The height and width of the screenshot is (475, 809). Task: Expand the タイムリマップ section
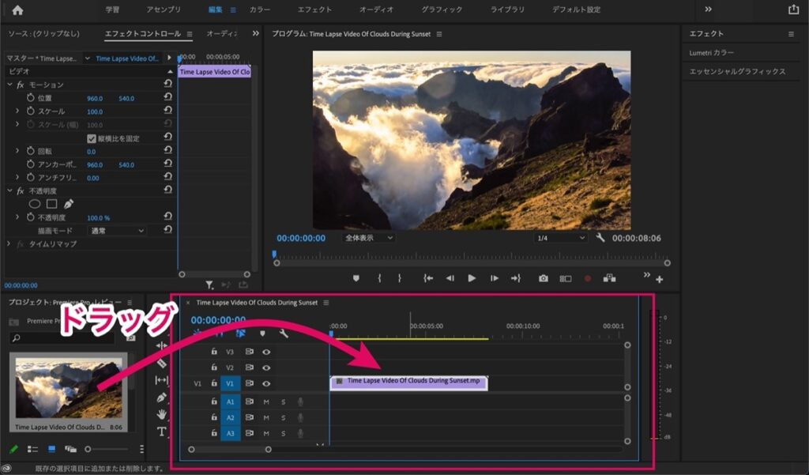point(9,243)
